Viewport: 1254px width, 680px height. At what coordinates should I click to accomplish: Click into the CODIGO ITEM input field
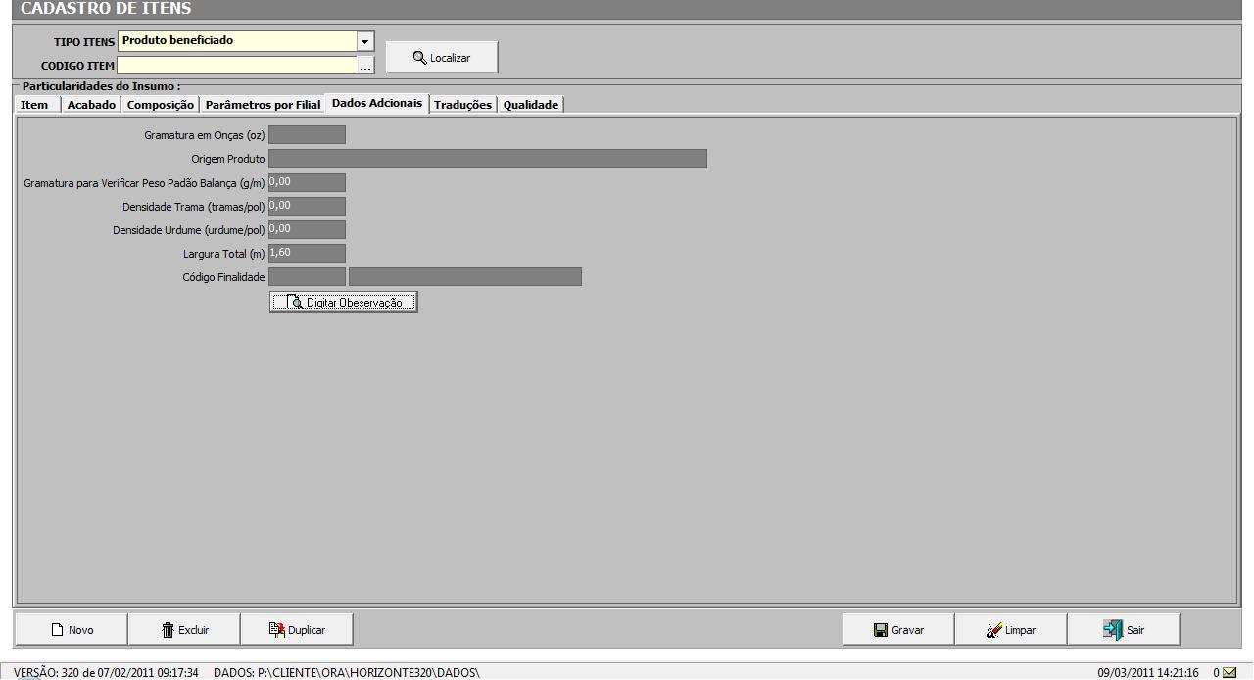click(x=237, y=66)
